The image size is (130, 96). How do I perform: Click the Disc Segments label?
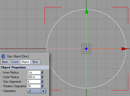pyautogui.click(x=12, y=82)
